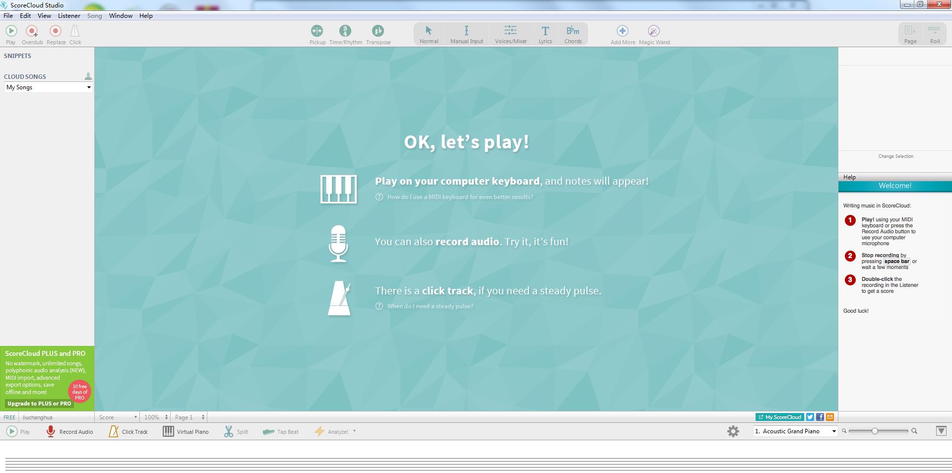
Task: Switch to Manual Input mode
Action: (466, 34)
